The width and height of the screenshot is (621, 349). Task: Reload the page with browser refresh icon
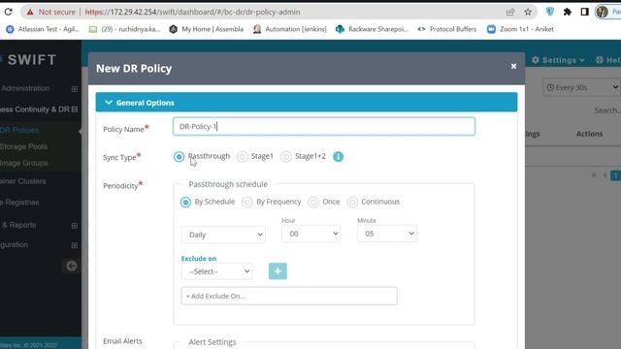pos(8,12)
